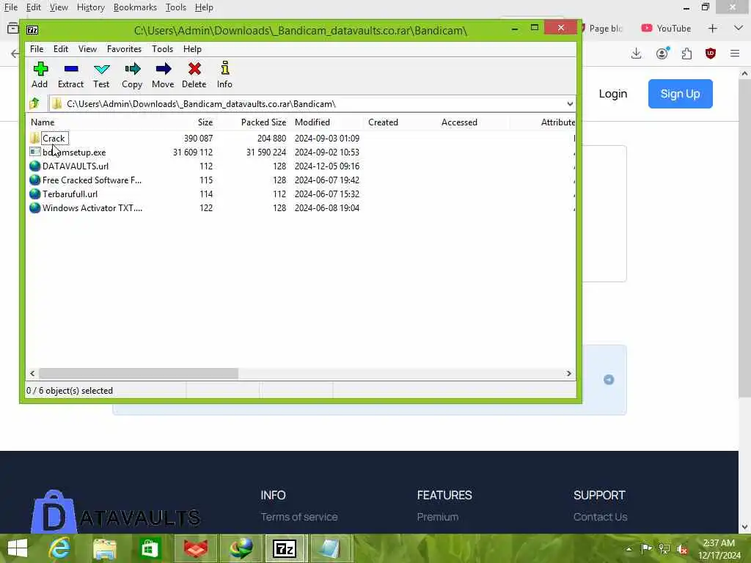Open the Firefox Bookmarks menu
Image resolution: width=751 pixels, height=563 pixels.
[x=135, y=7]
